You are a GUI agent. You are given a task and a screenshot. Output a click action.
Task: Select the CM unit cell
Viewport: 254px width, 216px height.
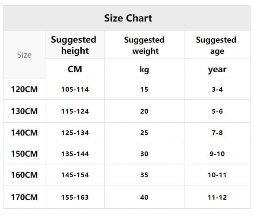click(75, 69)
